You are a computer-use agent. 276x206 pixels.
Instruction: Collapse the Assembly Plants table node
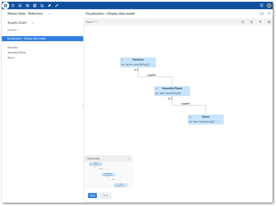[156, 88]
